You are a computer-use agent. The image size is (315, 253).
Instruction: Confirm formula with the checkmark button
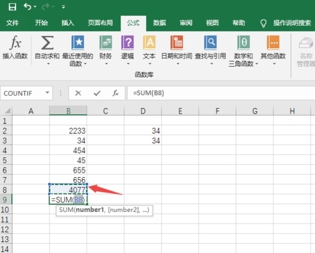point(97,93)
